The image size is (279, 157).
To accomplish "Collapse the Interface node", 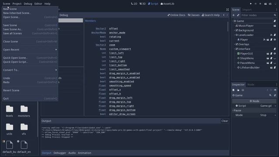I will click(x=235, y=49).
